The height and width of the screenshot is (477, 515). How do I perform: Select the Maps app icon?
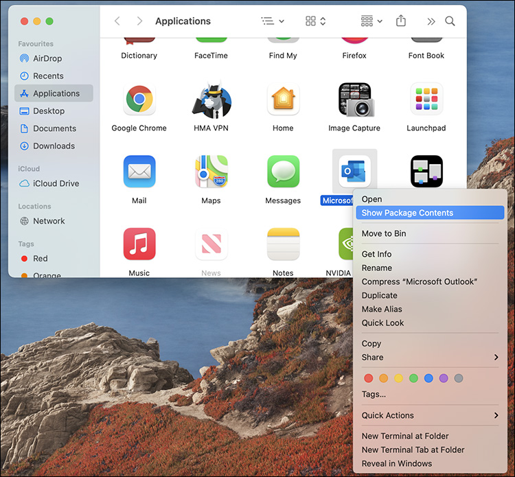211,172
